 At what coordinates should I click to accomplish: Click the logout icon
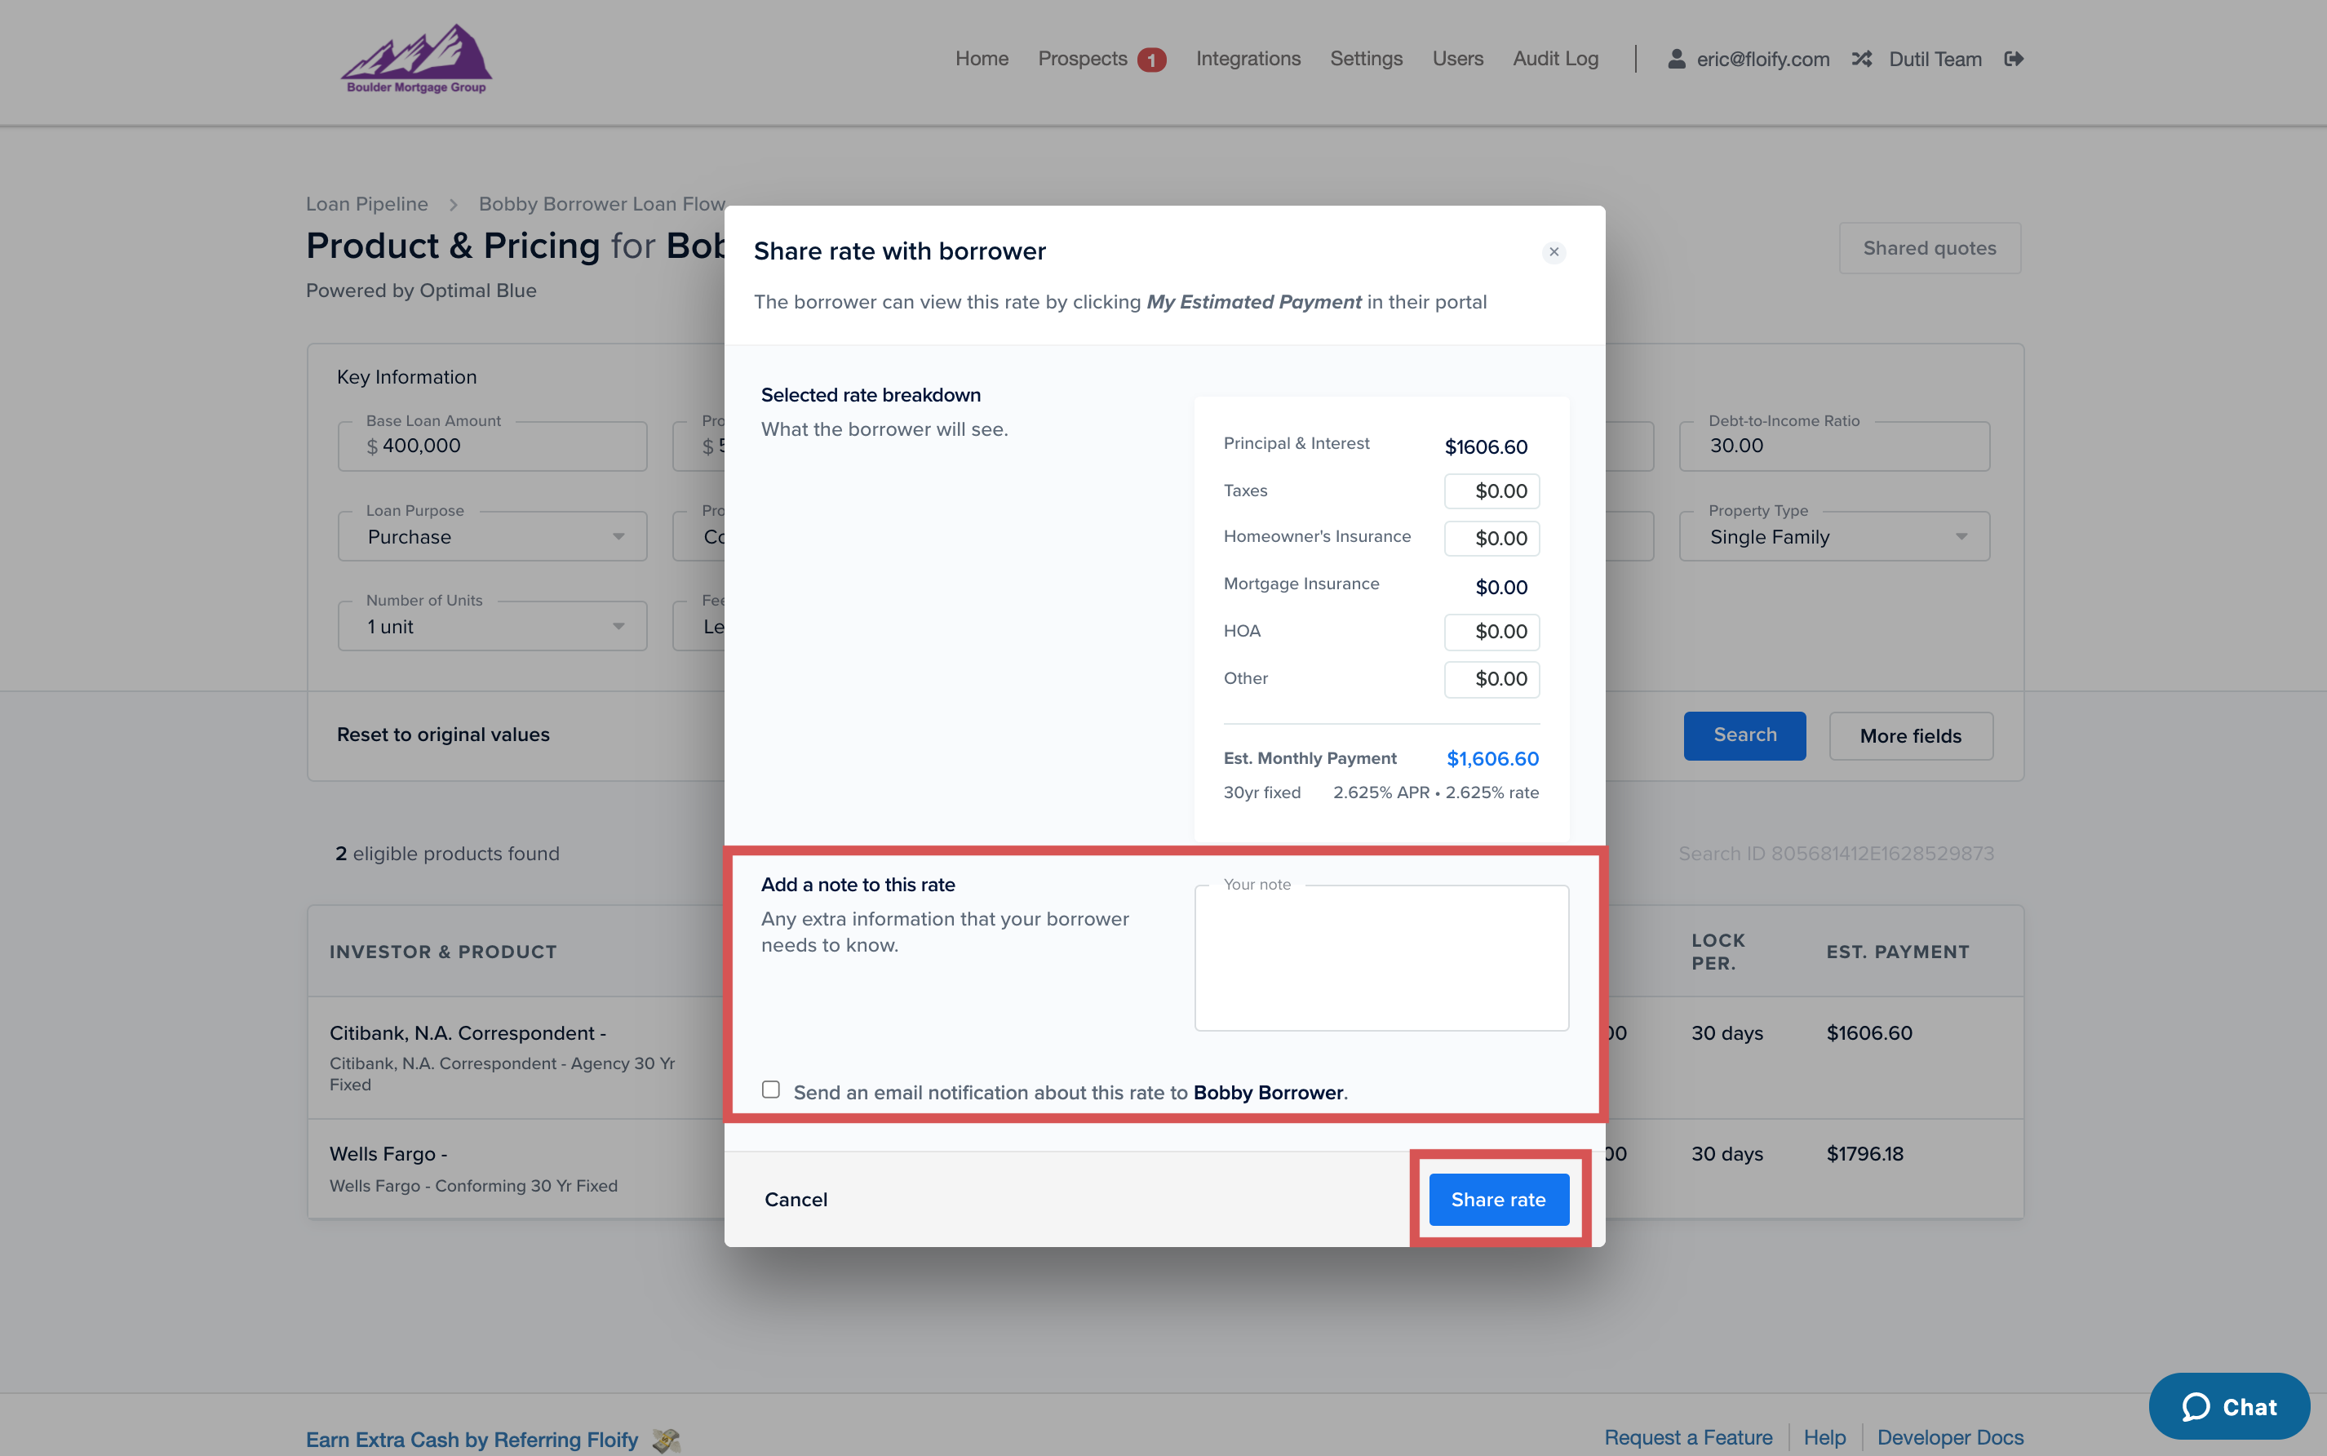(x=2013, y=59)
